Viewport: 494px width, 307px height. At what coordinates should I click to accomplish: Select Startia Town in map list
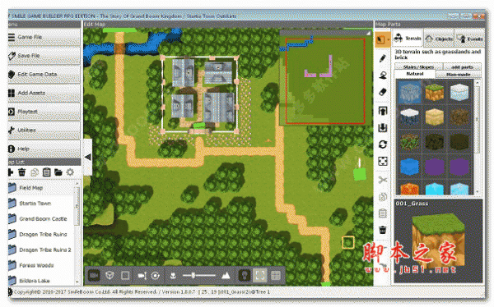pos(41,204)
